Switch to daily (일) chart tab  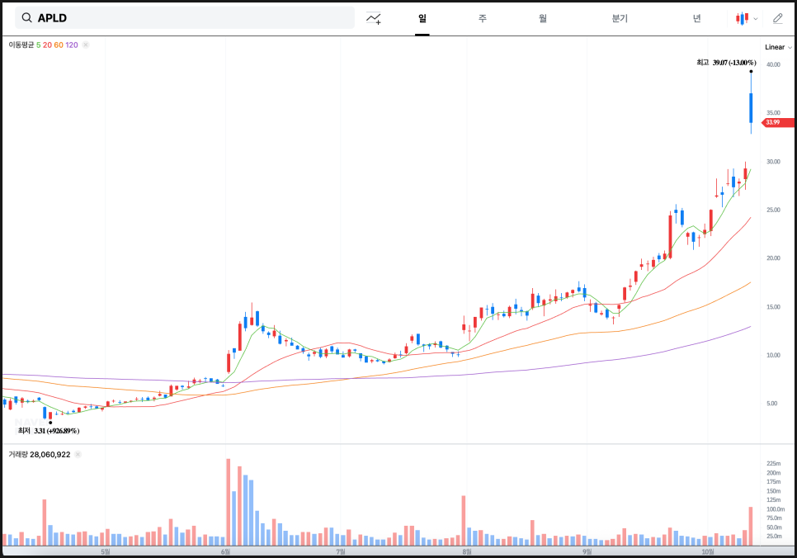tap(422, 17)
